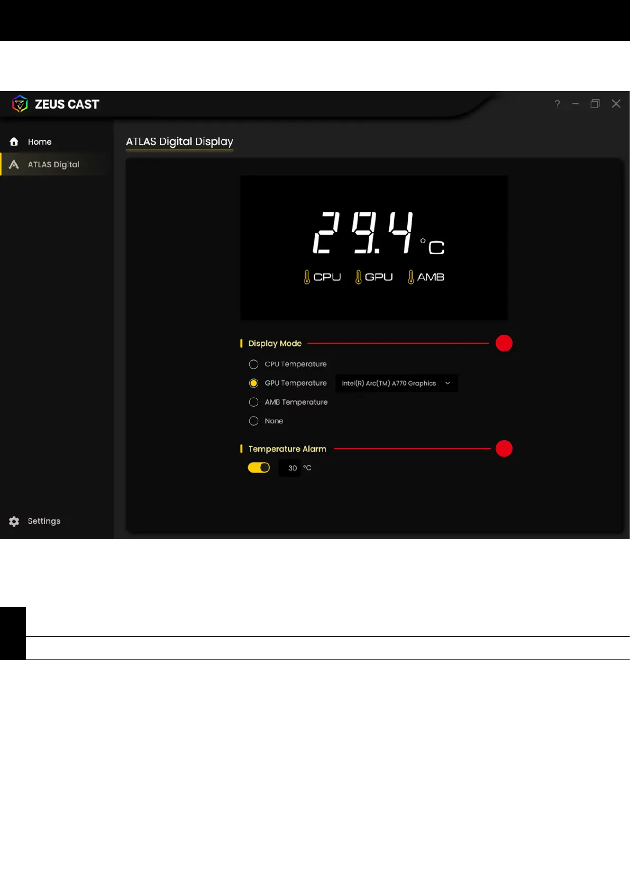Click the 29.4 °C temperature readout
The width and height of the screenshot is (630, 892).
379,233
